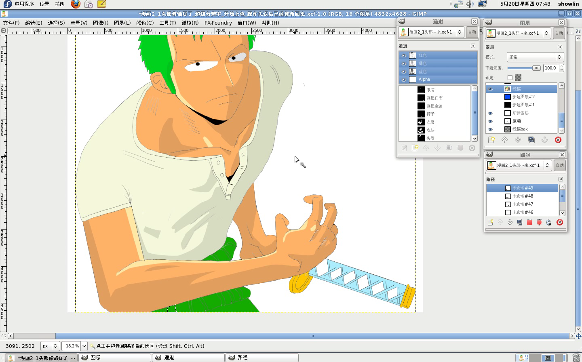Open the image selector in Channels dialog
582x362 pixels.
tap(431, 32)
